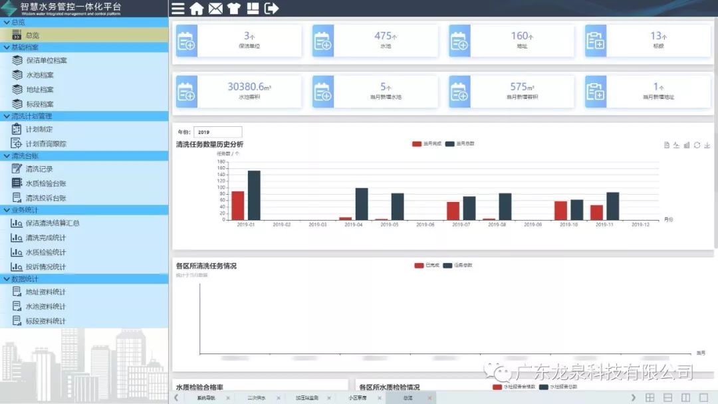Download the cleaning task history chart as image
The width and height of the screenshot is (718, 404).
pos(707,146)
